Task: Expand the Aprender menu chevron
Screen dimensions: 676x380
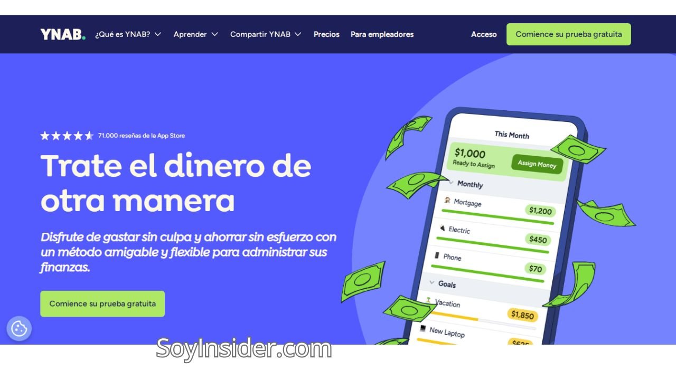Action: pos(214,34)
